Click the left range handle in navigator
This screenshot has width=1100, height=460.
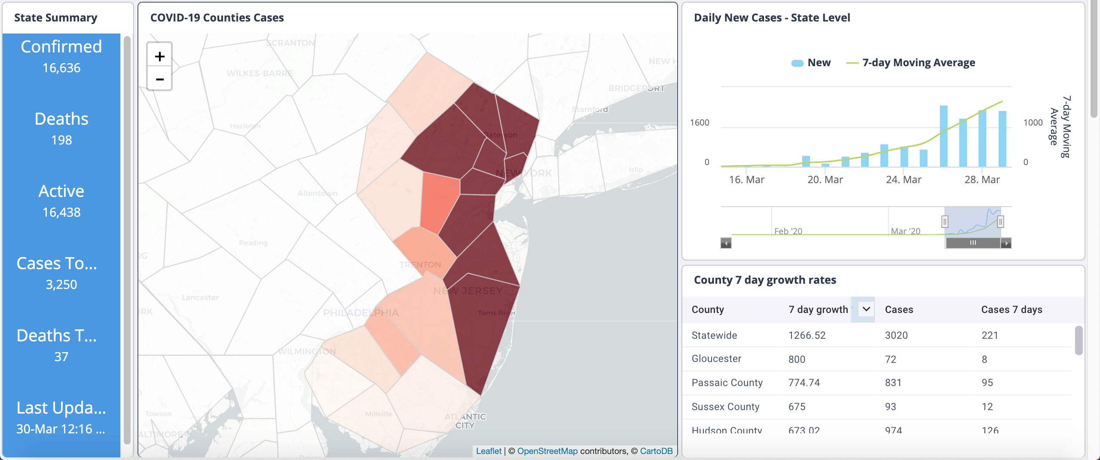tap(945, 222)
